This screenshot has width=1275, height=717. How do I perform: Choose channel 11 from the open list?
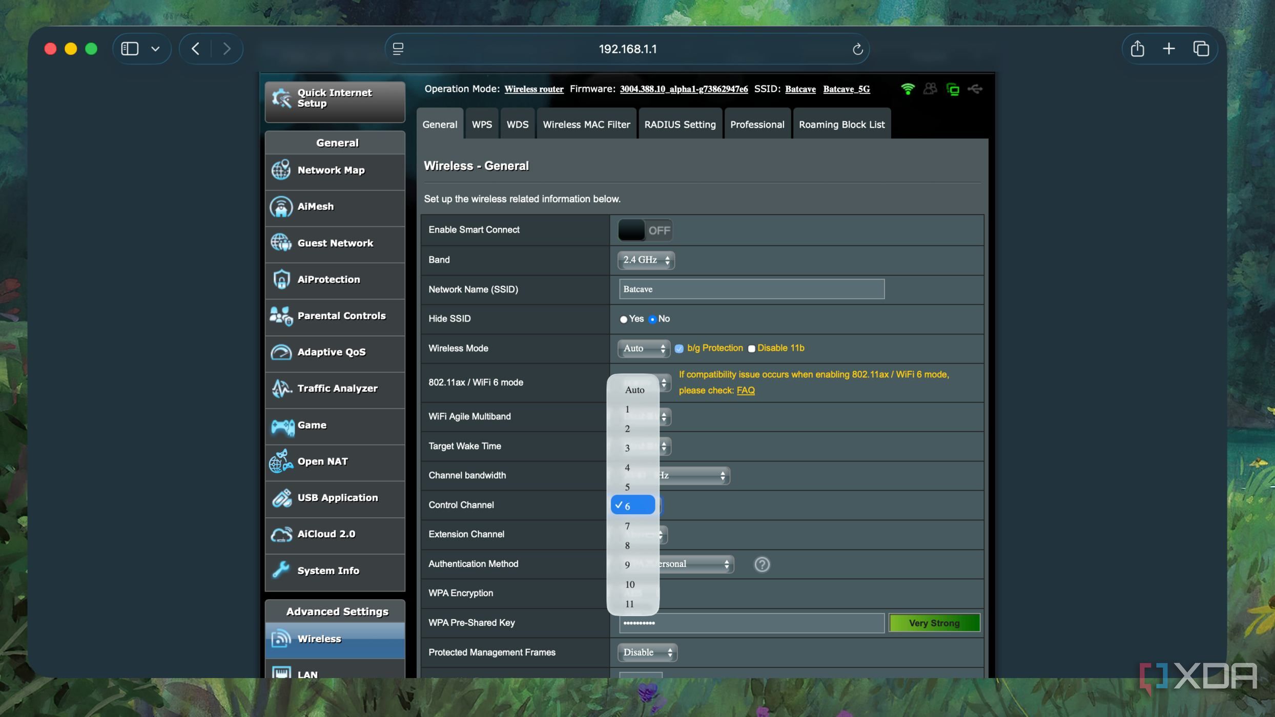coord(630,604)
